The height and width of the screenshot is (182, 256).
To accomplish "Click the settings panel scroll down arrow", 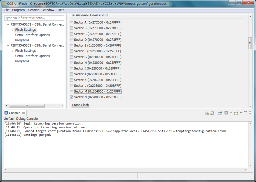I will click(x=250, y=106).
